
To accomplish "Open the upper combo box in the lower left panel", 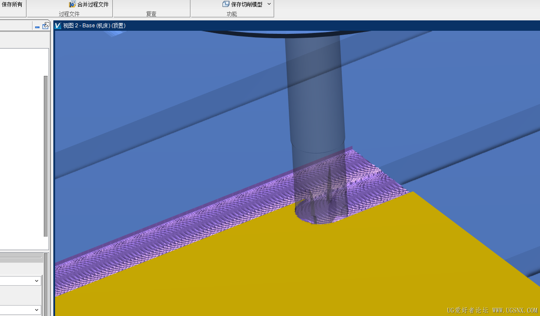I will (20, 281).
